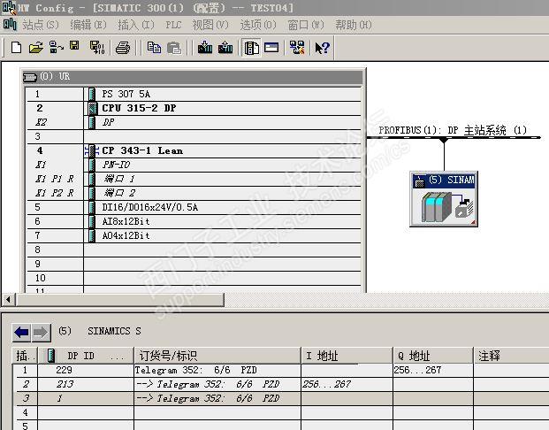
Task: Toggle the hardware Catalog icon
Action: [251, 48]
